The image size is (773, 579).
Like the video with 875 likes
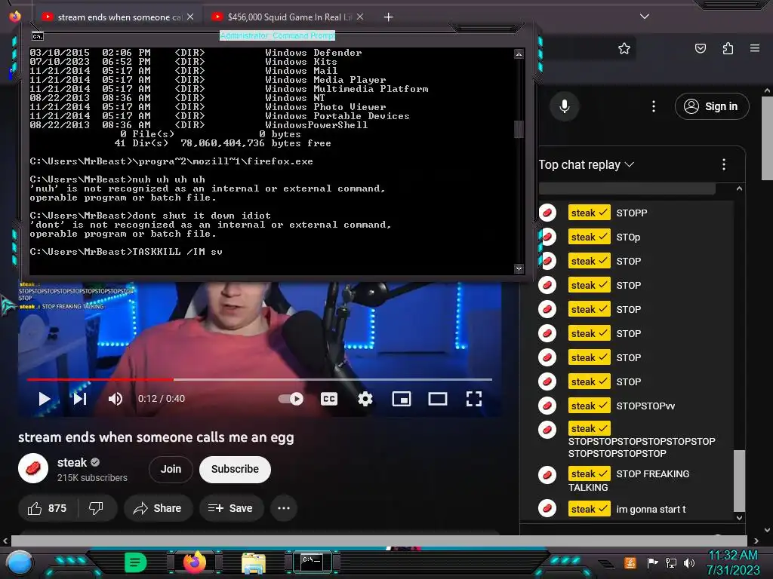click(48, 508)
